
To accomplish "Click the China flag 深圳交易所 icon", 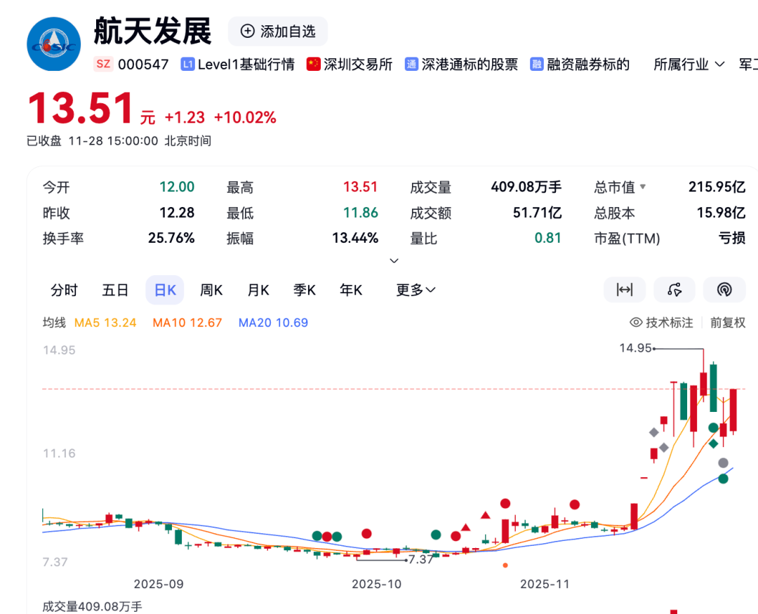I will coord(313,65).
